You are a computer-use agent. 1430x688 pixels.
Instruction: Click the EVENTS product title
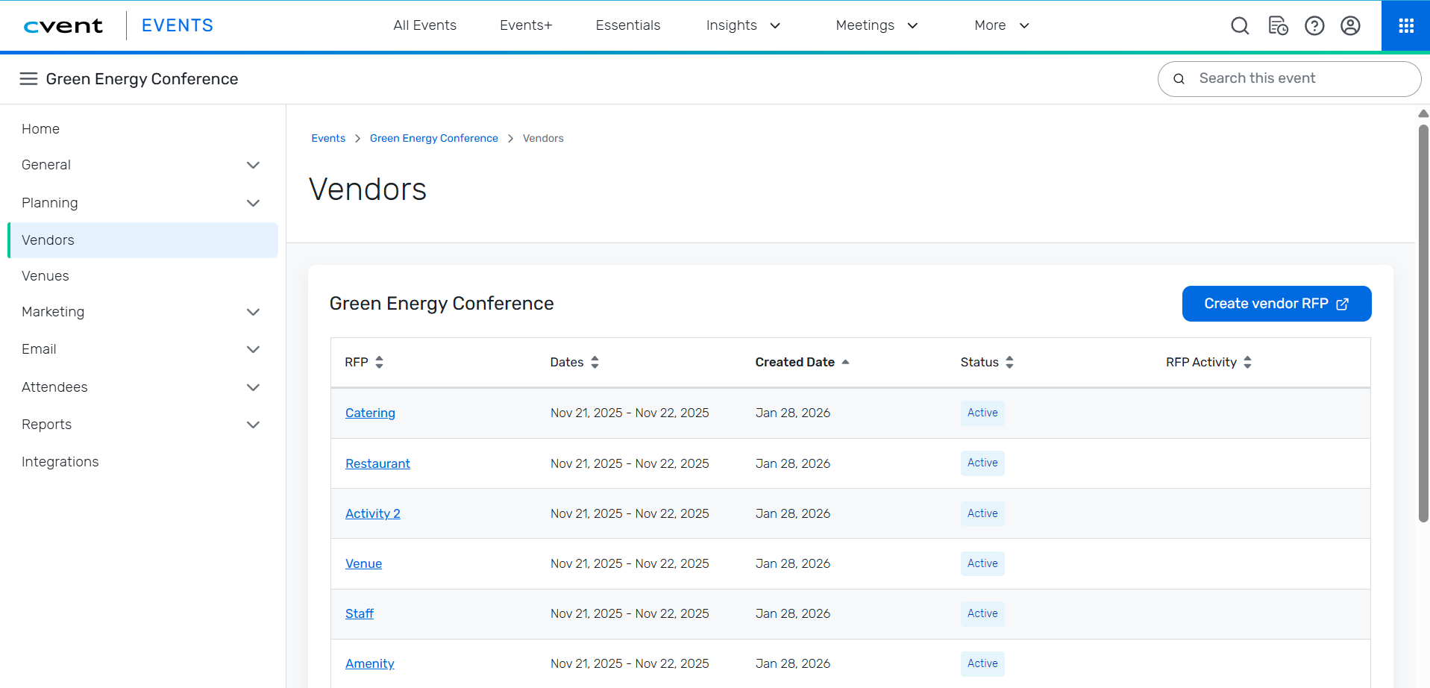coord(178,25)
